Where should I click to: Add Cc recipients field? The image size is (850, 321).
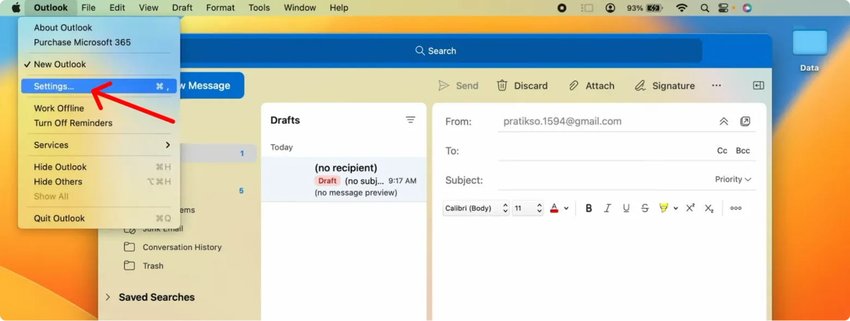(x=722, y=151)
